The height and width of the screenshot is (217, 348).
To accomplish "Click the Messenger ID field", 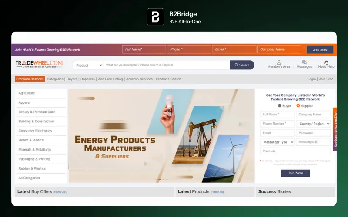I will (313, 142).
